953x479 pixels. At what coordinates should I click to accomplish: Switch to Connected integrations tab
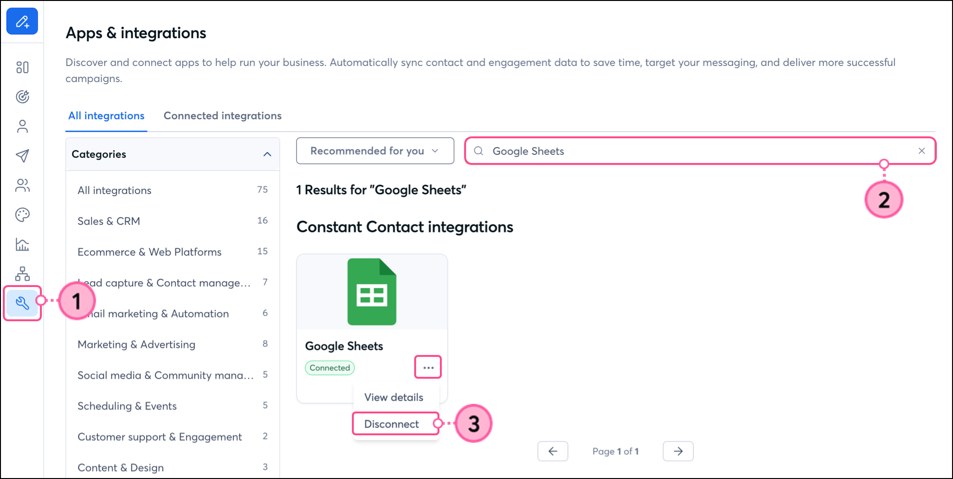tap(223, 116)
